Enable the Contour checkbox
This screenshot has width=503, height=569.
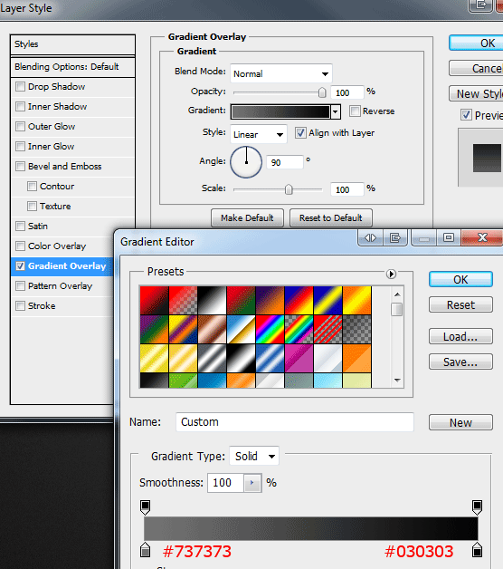[x=33, y=187]
